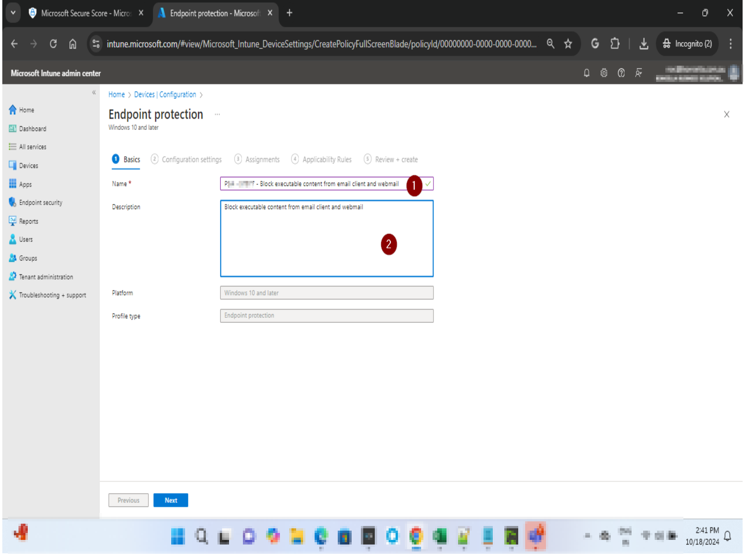Image resolution: width=744 pixels, height=557 pixels.
Task: Open the account profile in the header
Action: 697,73
